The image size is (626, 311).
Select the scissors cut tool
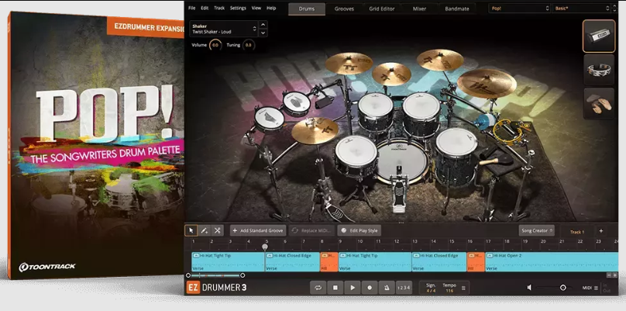click(217, 230)
